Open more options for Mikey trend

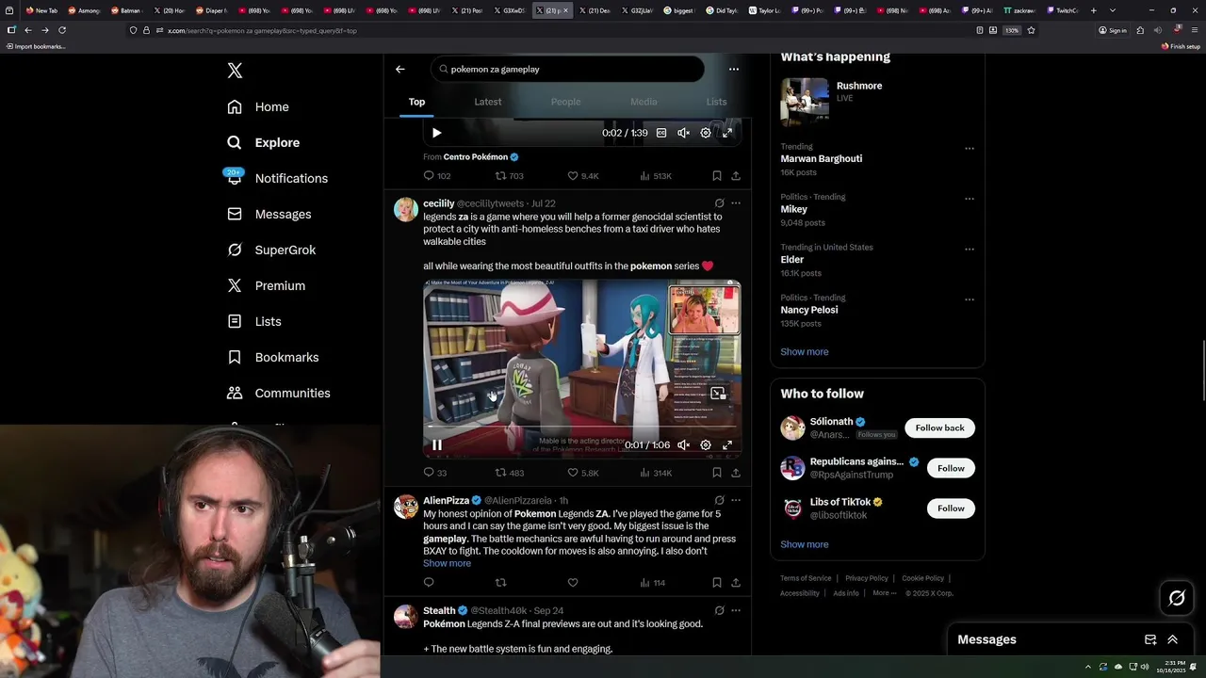pyautogui.click(x=970, y=199)
